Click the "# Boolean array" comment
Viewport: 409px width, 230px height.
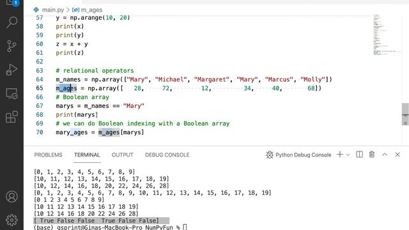82,97
